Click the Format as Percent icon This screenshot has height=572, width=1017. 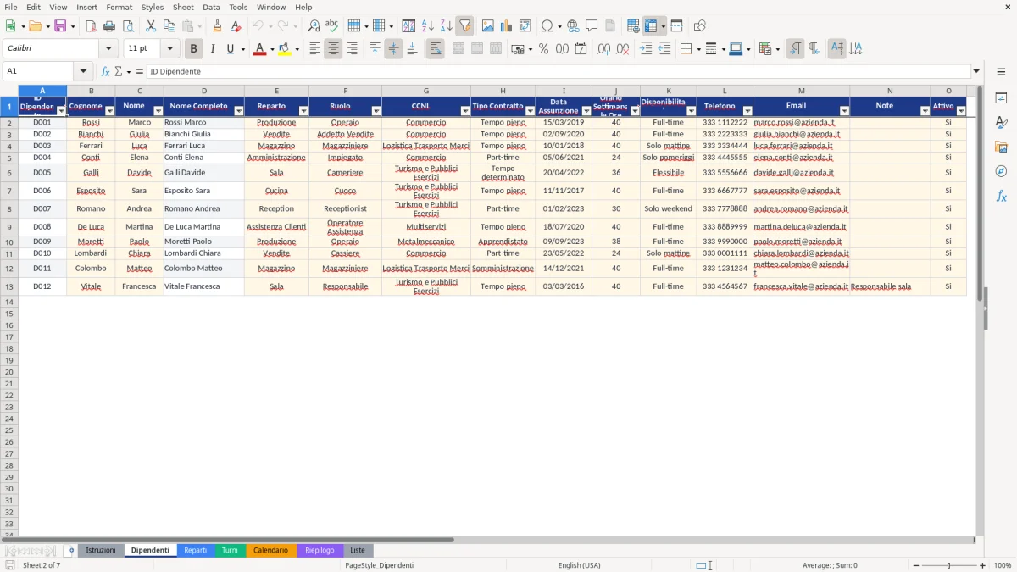[543, 49]
